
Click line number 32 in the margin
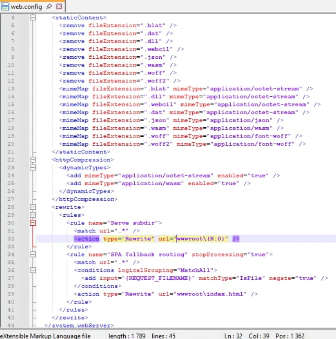[x=11, y=239]
